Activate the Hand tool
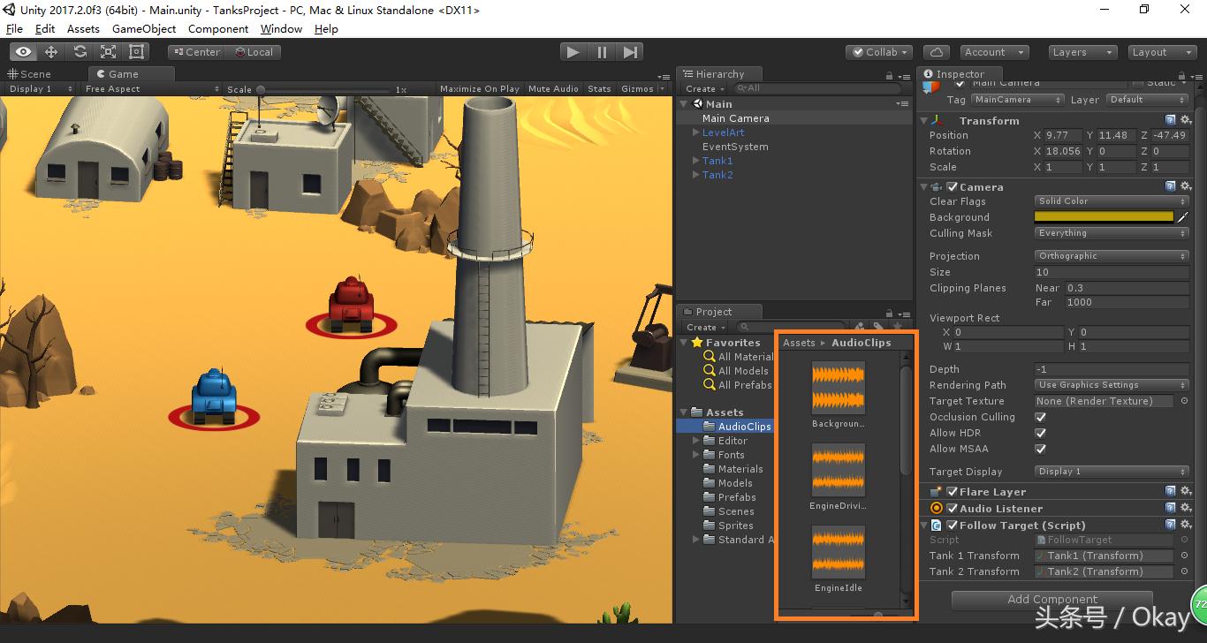Image resolution: width=1207 pixels, height=643 pixels. 24,51
